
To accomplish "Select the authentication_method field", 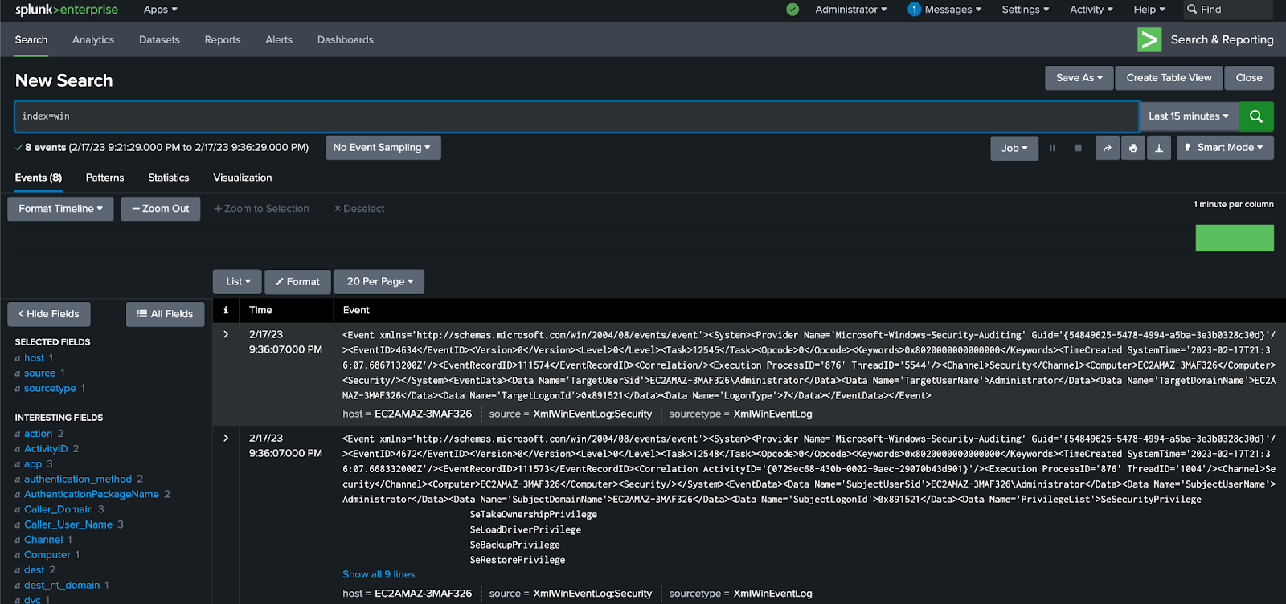I will 78,480.
